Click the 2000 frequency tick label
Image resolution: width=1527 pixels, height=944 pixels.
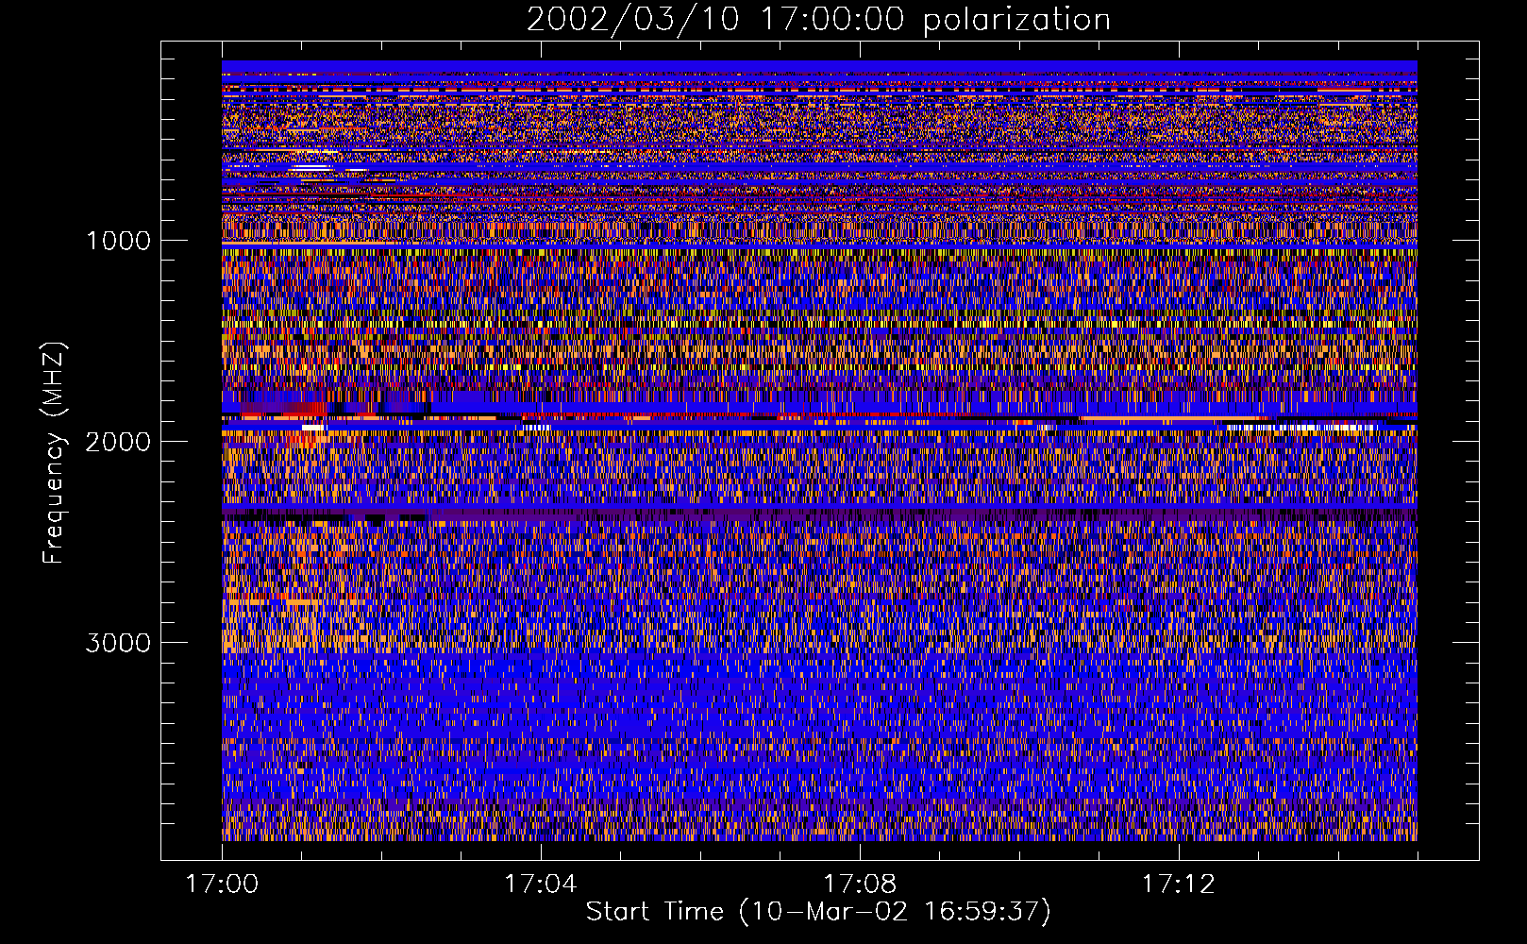click(x=119, y=442)
